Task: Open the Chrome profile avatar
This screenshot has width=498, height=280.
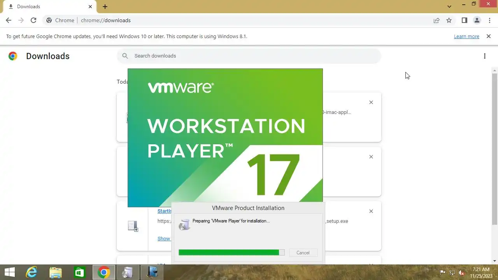Action: click(477, 20)
